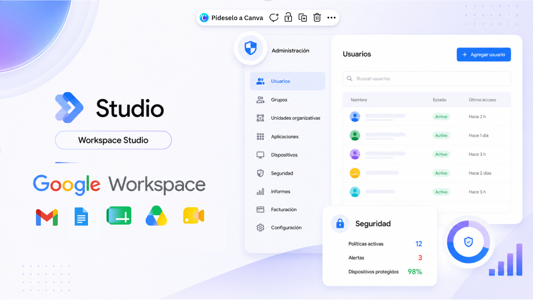The height and width of the screenshot is (300, 533).
Task: Click the donut chart shield icon
Action: [469, 242]
